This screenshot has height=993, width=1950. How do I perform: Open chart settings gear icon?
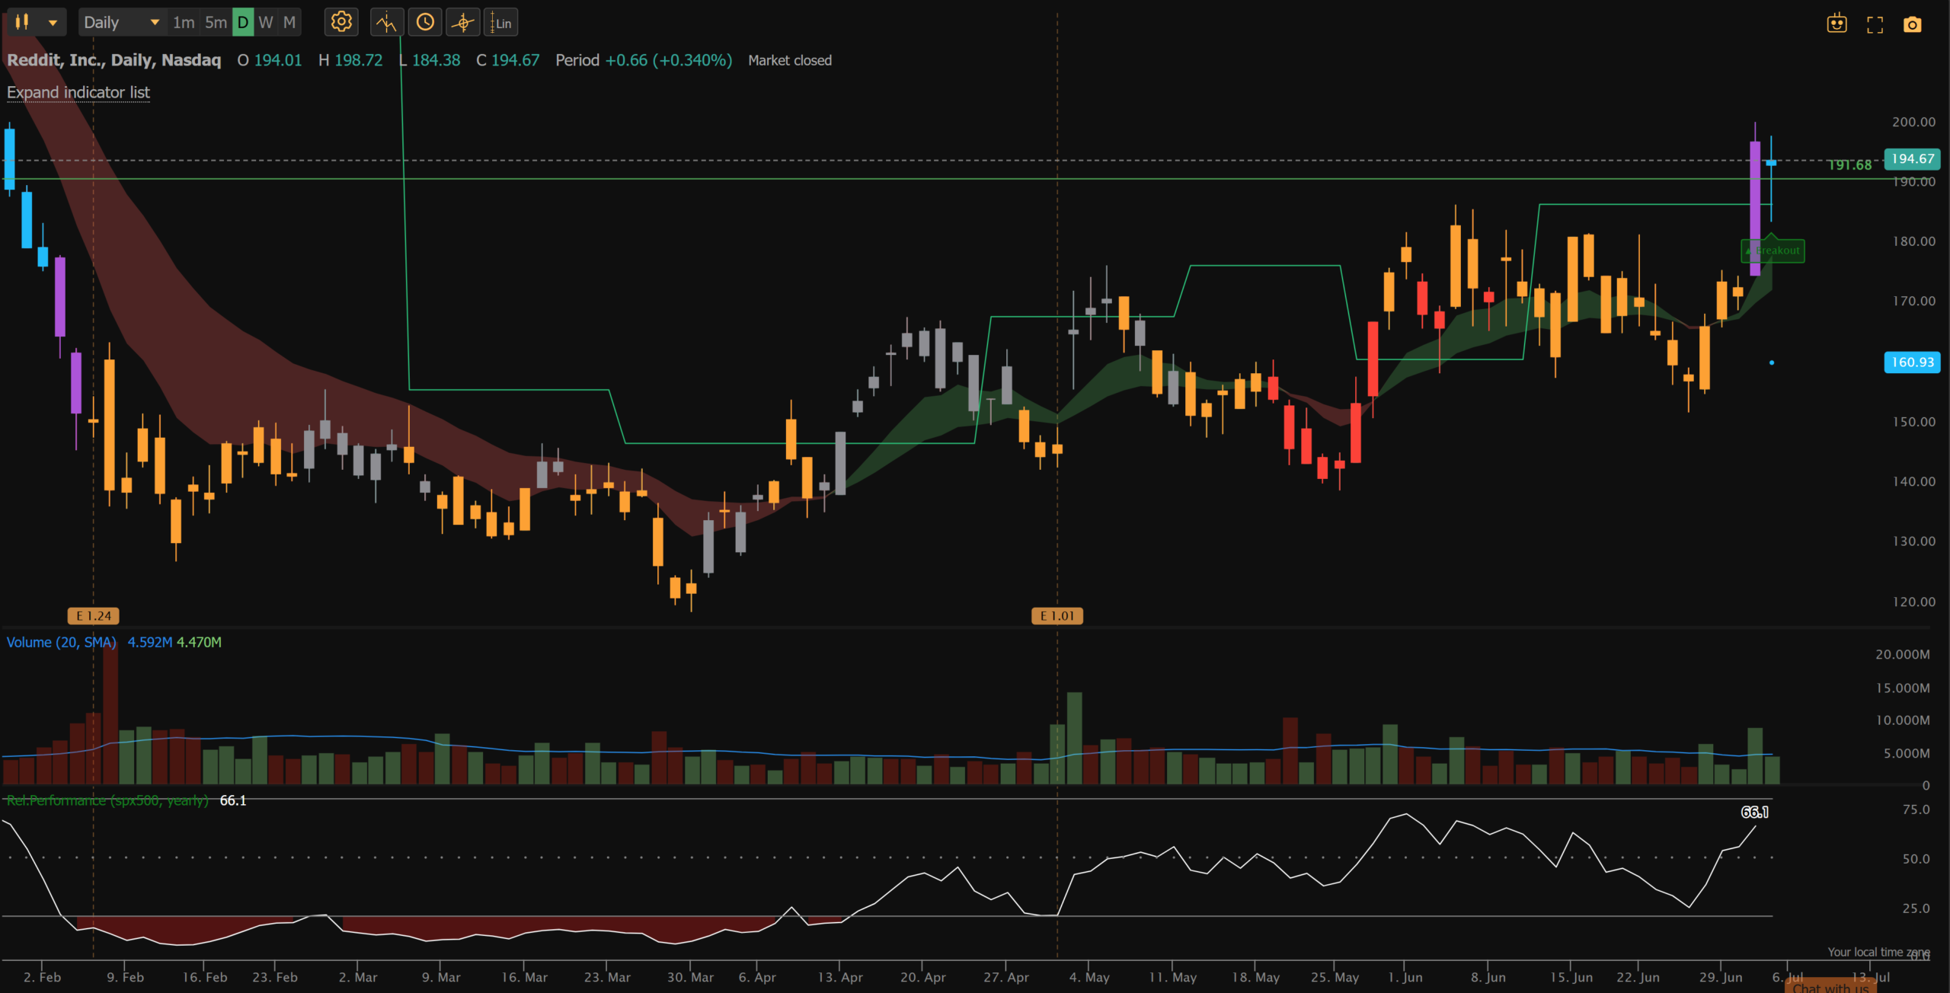coord(341,22)
